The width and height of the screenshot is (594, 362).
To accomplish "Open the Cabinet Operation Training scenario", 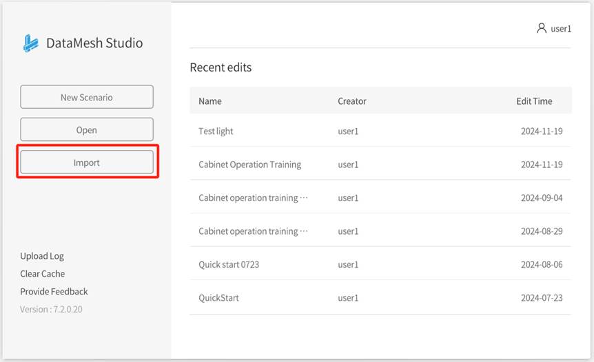I will 249,164.
